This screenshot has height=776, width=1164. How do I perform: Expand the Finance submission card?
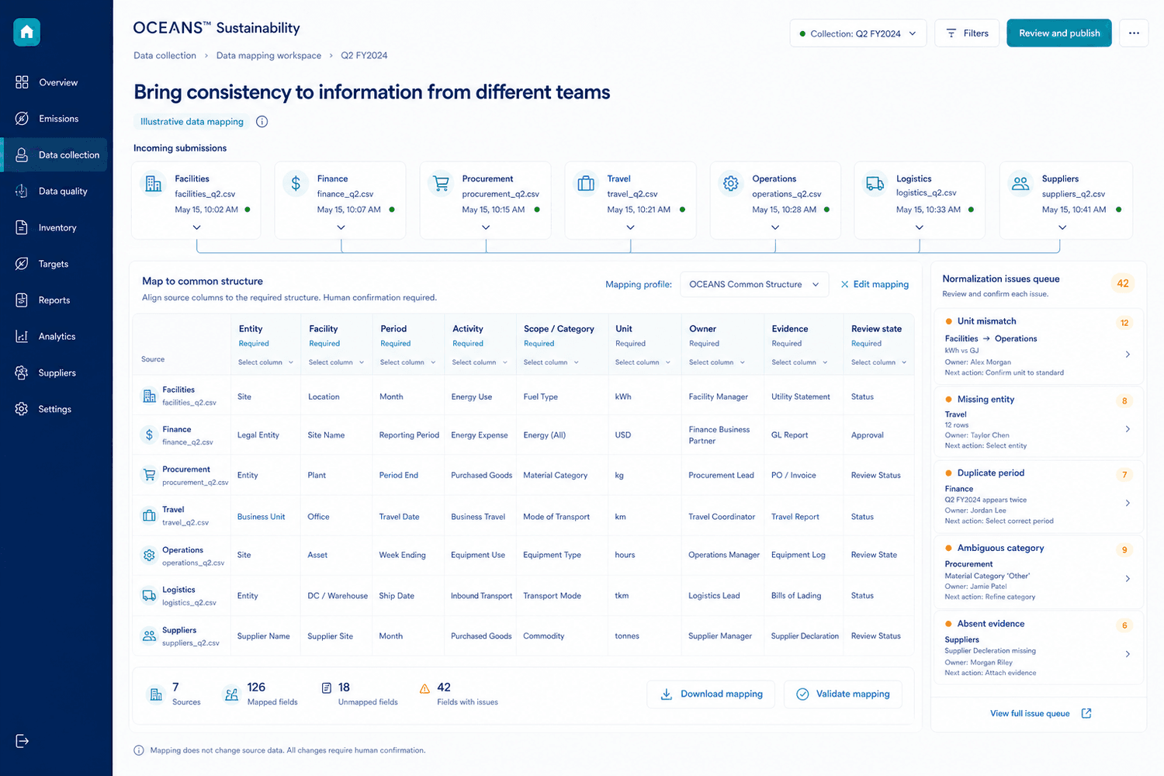coord(341,227)
